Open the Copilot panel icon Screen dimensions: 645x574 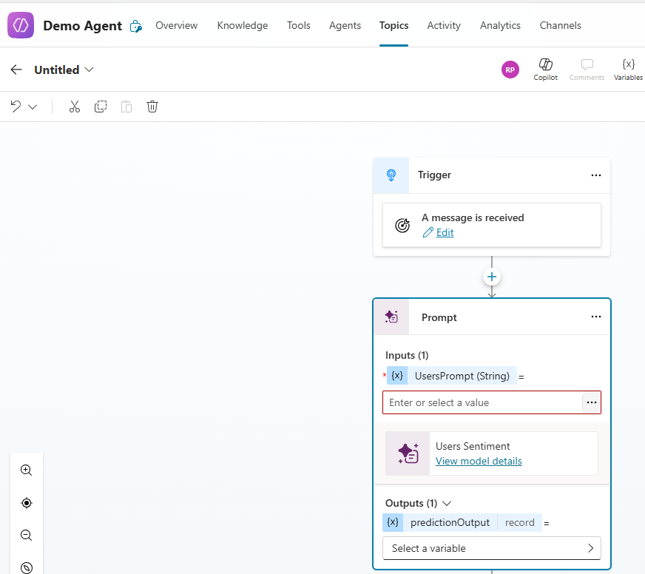545,69
